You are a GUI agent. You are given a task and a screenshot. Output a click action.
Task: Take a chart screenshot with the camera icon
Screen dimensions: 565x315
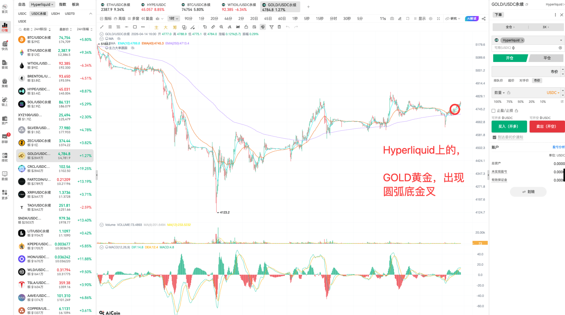392,18
